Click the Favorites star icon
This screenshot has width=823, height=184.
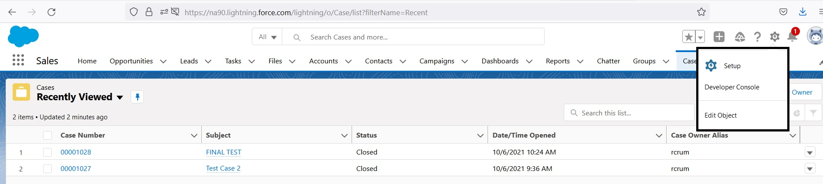tap(688, 37)
